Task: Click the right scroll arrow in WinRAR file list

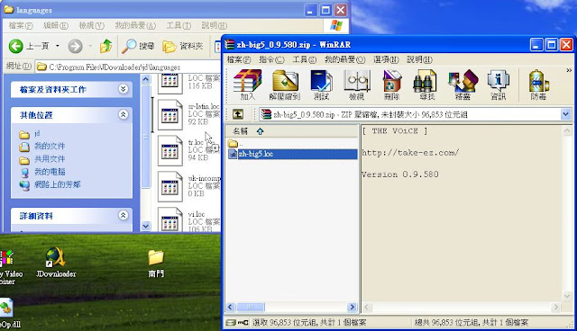Action: tap(353, 307)
